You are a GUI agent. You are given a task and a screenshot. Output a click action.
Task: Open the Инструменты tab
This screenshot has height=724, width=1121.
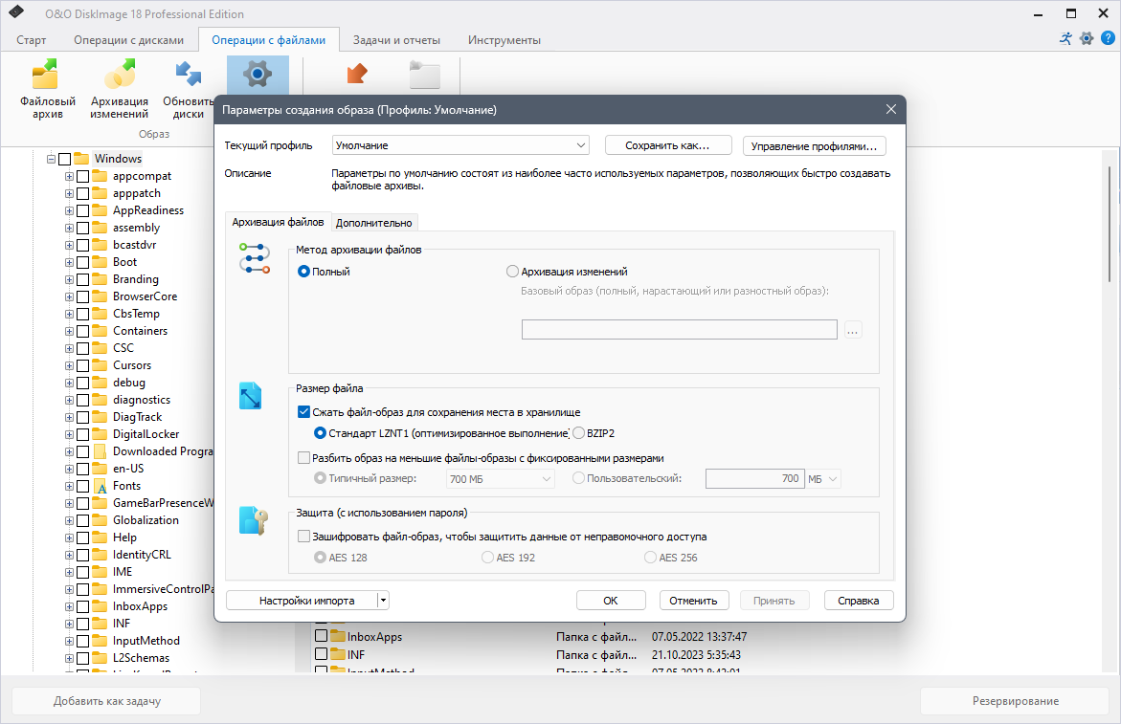[504, 40]
